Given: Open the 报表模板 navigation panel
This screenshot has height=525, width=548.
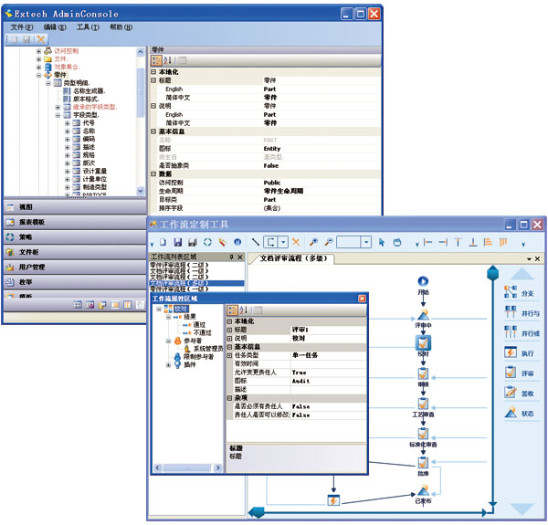Looking at the screenshot, I should 31,222.
